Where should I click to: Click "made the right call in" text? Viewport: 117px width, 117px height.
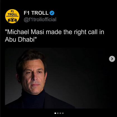(75, 32)
